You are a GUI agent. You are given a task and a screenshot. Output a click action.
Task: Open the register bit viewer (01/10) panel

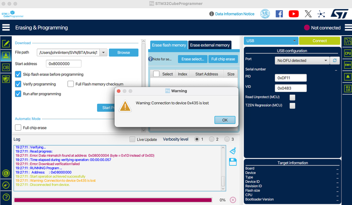coord(347,88)
